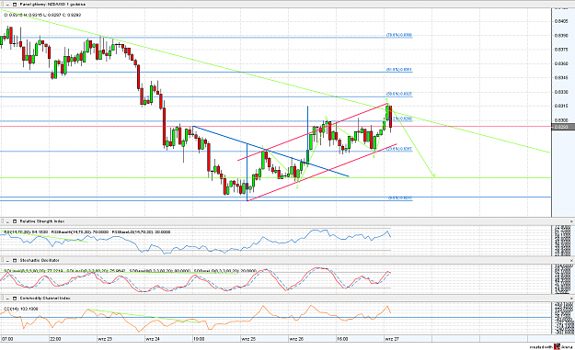Screen dimensions: 575x350
Task: Select the 23.6% Fibonacci level label
Action: (x=399, y=149)
